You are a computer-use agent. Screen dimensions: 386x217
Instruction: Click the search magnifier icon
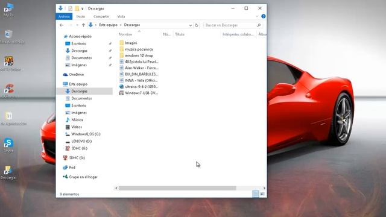[259, 25]
